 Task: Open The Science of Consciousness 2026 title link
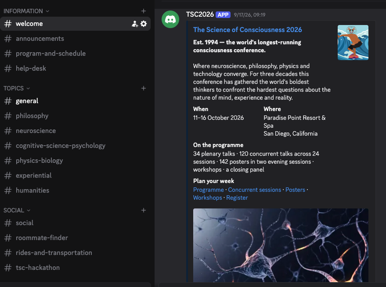247,30
